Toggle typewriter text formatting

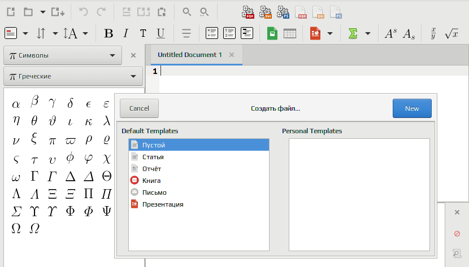tap(143, 33)
